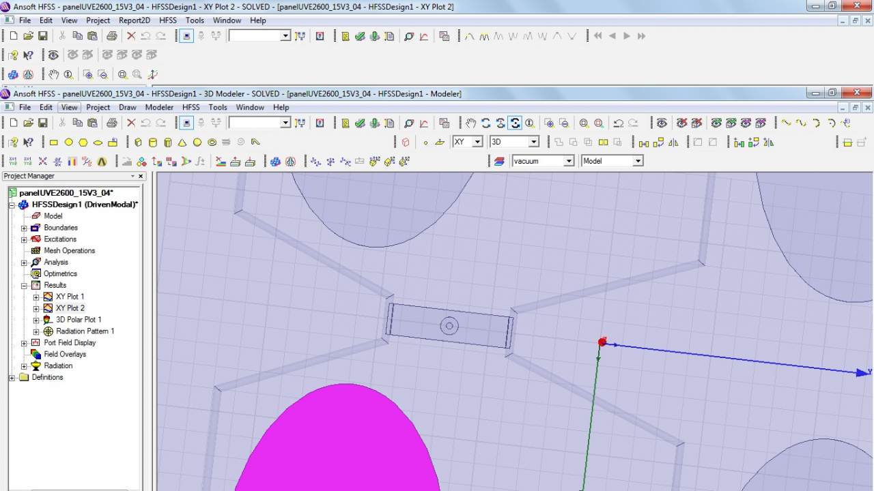This screenshot has height=491, width=874.
Task: Click the Validate green checkmark icon
Action: tap(360, 123)
